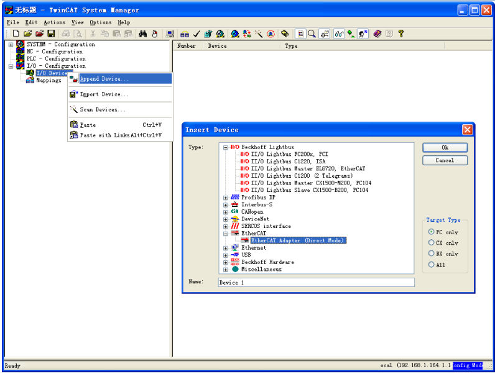Image resolution: width=495 pixels, height=374 pixels.
Task: Click the Check Configuration checkmark icon
Action: 197,34
